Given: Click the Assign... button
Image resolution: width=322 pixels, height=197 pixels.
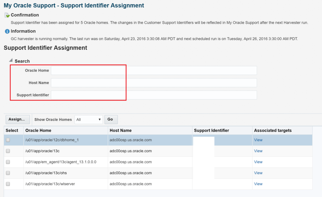Looking at the screenshot, I should point(18,119).
